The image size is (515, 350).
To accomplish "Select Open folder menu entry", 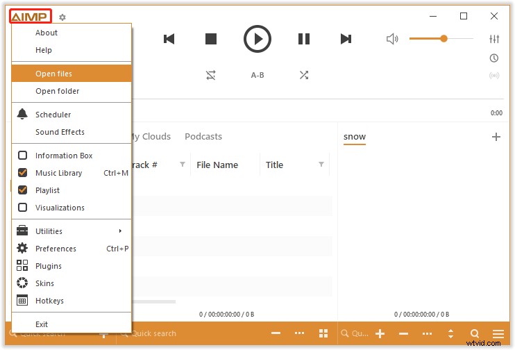I will 71,91.
